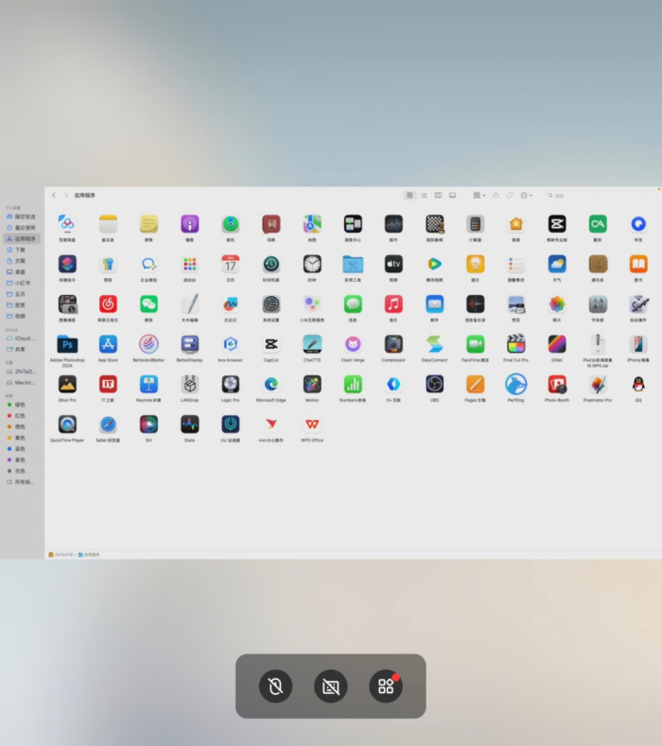
Task: Click the red tag in sidebar
Action: (21, 415)
